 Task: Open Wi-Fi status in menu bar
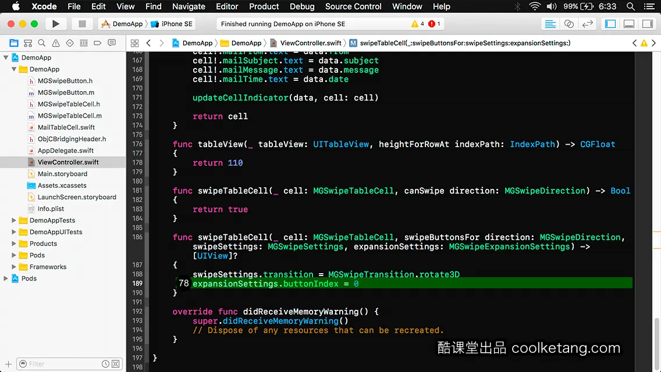pos(535,6)
